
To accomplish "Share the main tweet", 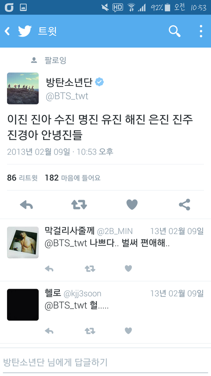I will tap(185, 205).
